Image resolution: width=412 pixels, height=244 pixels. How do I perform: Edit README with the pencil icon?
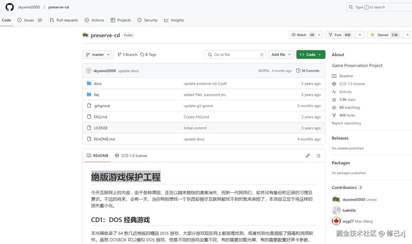308,156
